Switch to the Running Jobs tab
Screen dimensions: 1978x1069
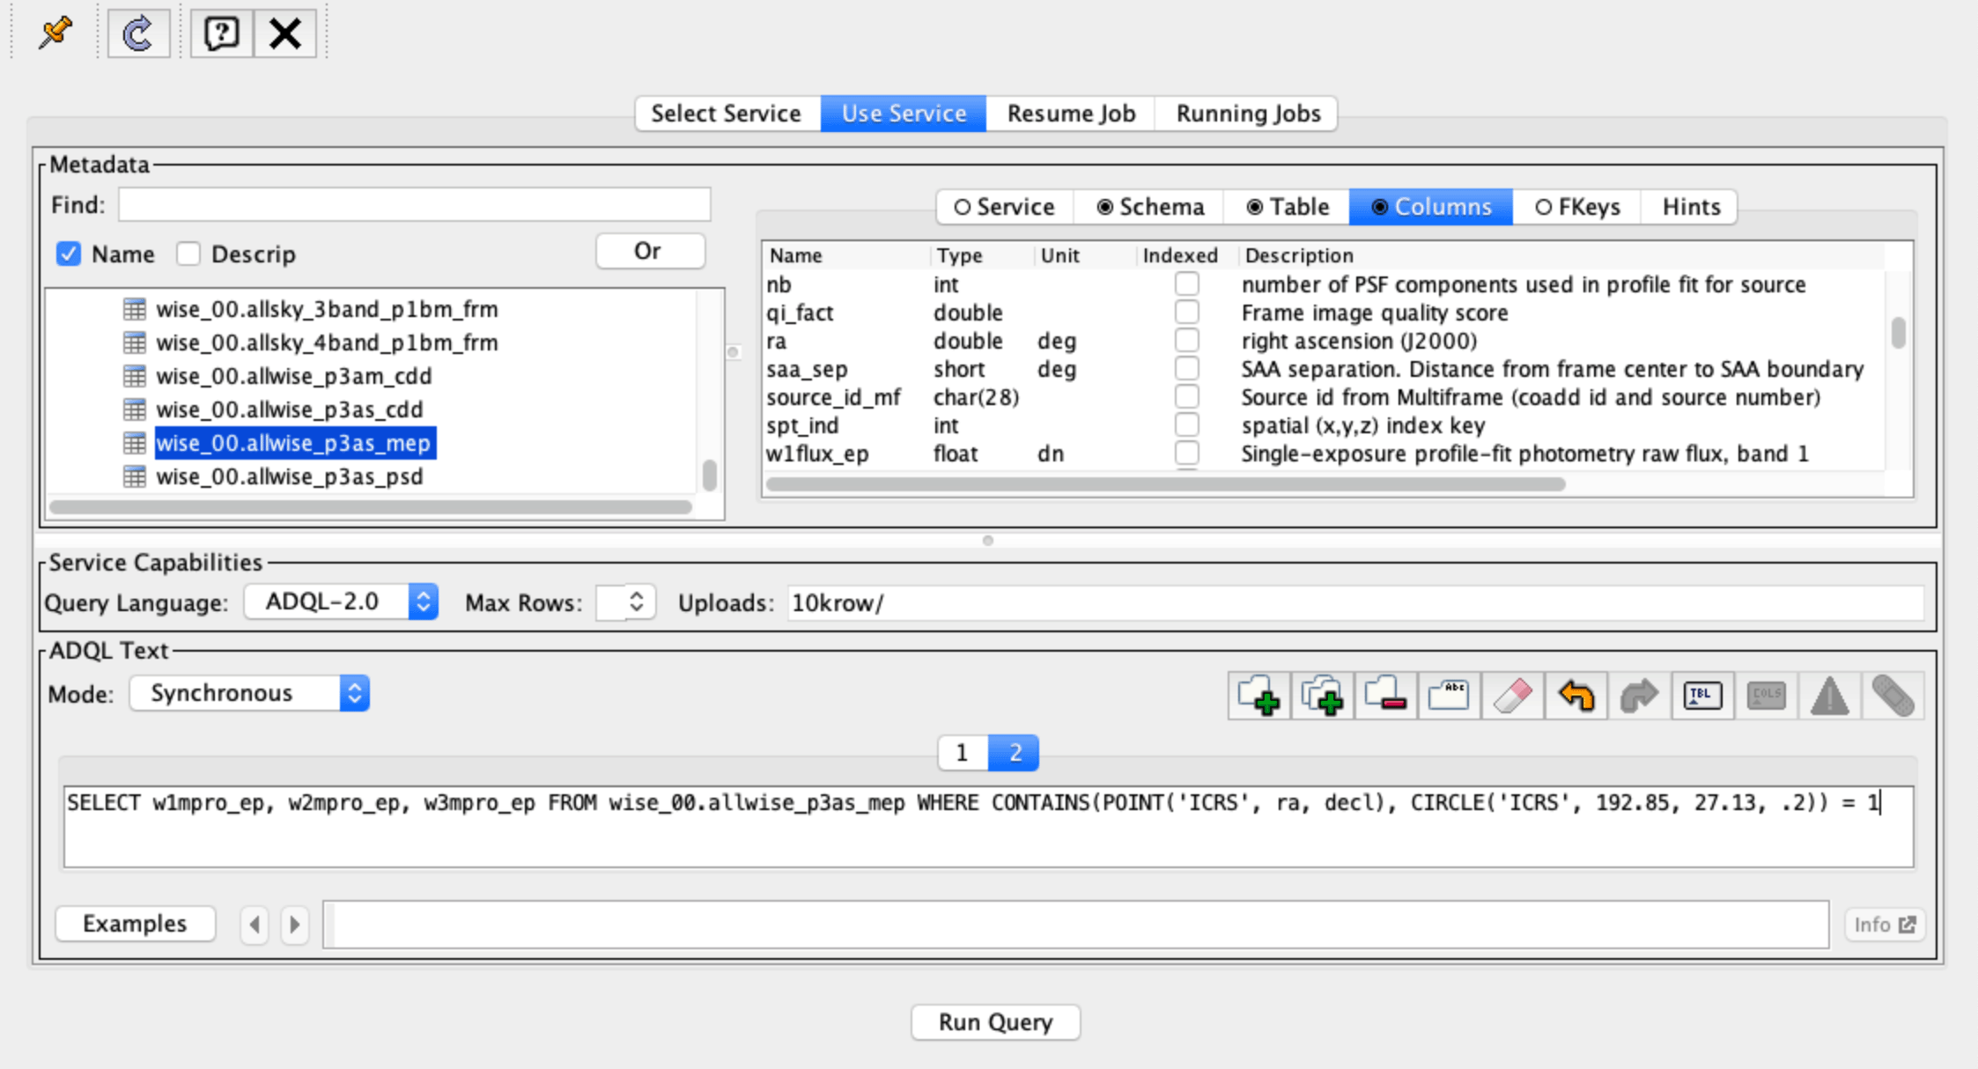point(1246,113)
